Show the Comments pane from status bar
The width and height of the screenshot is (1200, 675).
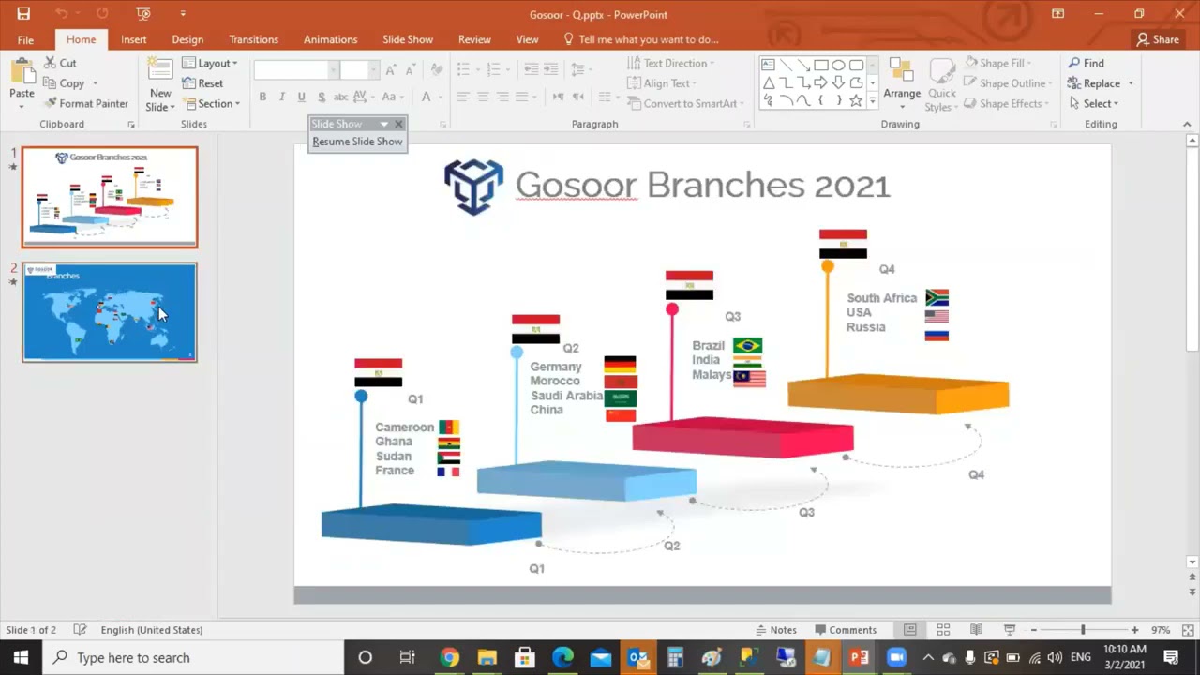pos(846,630)
